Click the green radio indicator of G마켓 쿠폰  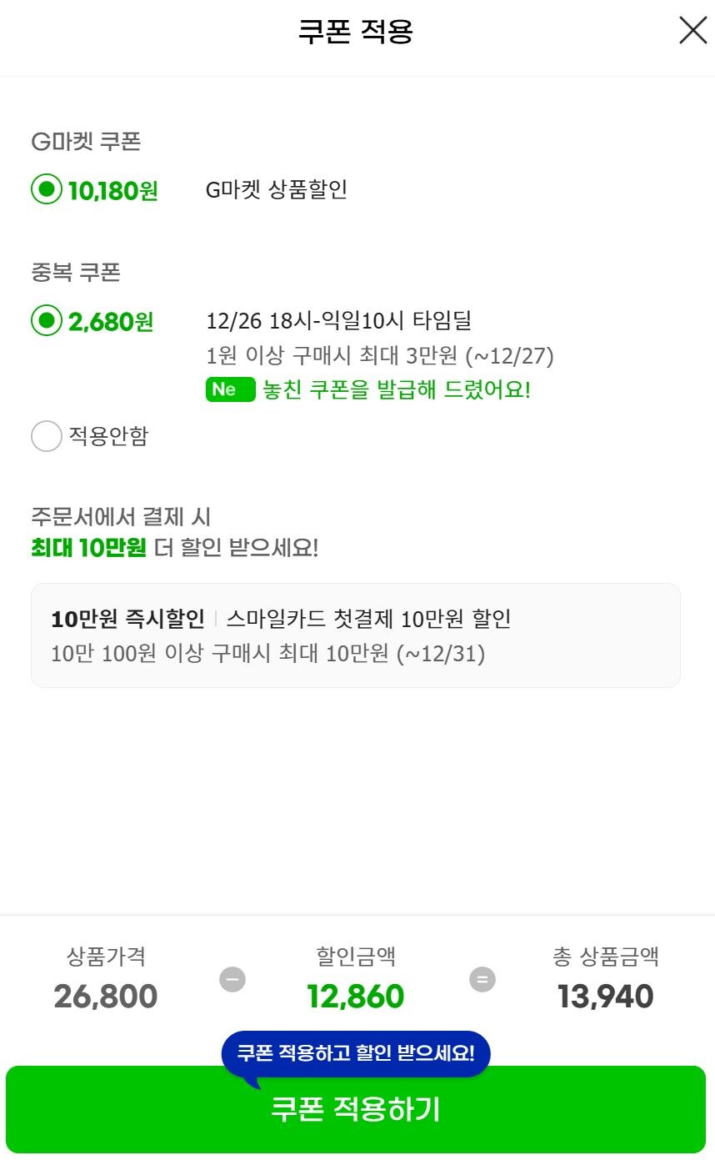(x=47, y=190)
